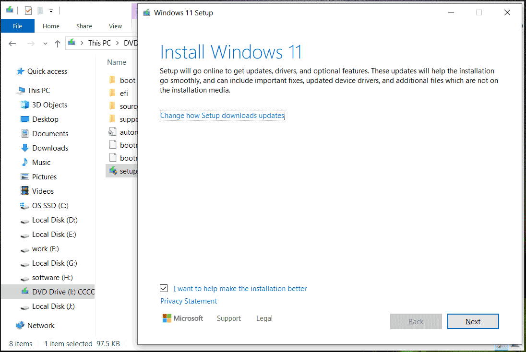
Task: Click the '8 items' status bar entry
Action: point(21,344)
